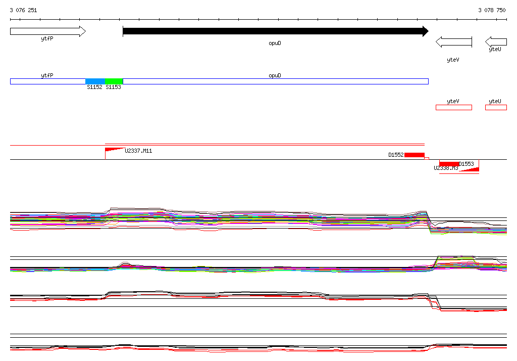517x361 pixels.
Task: Select the blue S1152 segment
Action: (95, 81)
